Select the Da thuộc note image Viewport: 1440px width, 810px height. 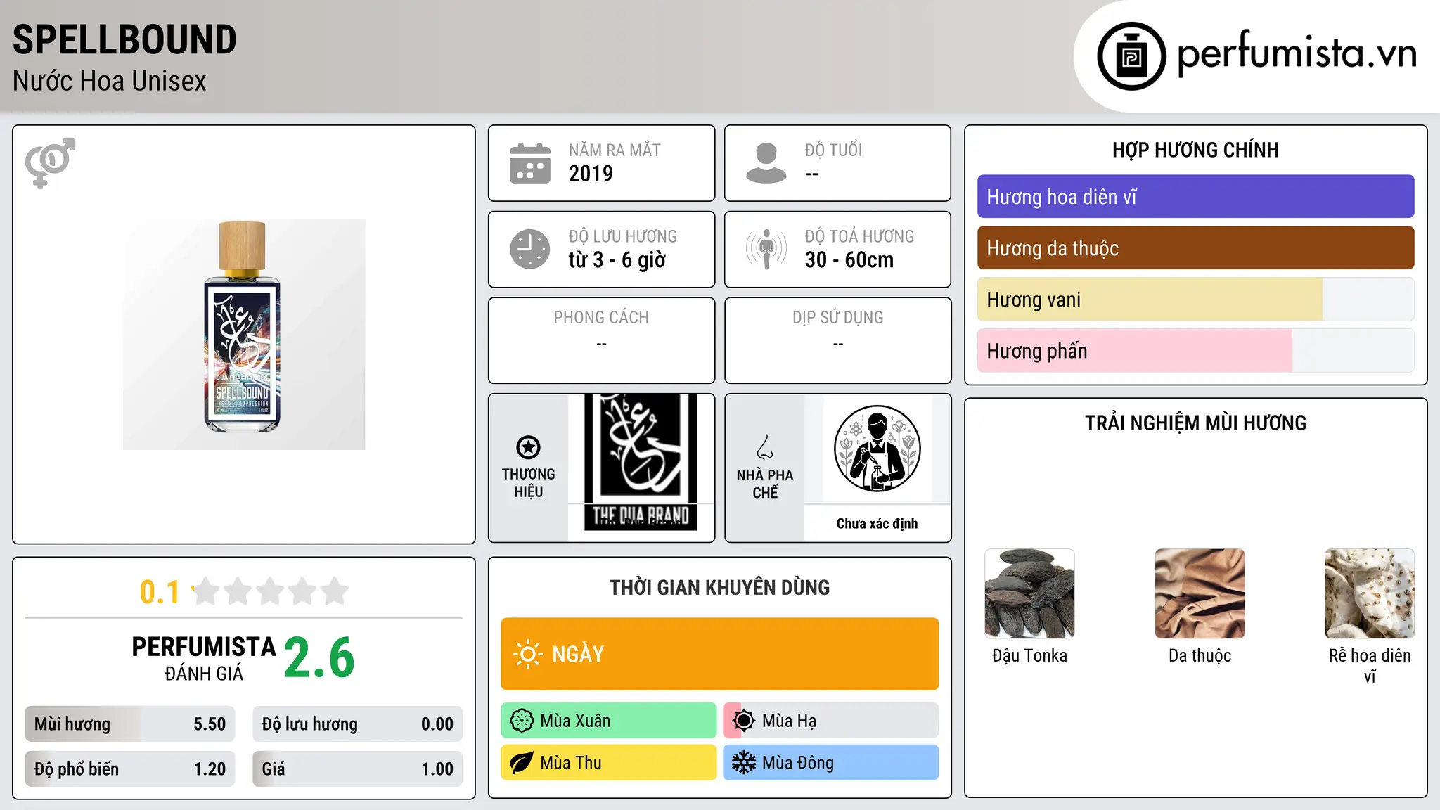tap(1200, 593)
